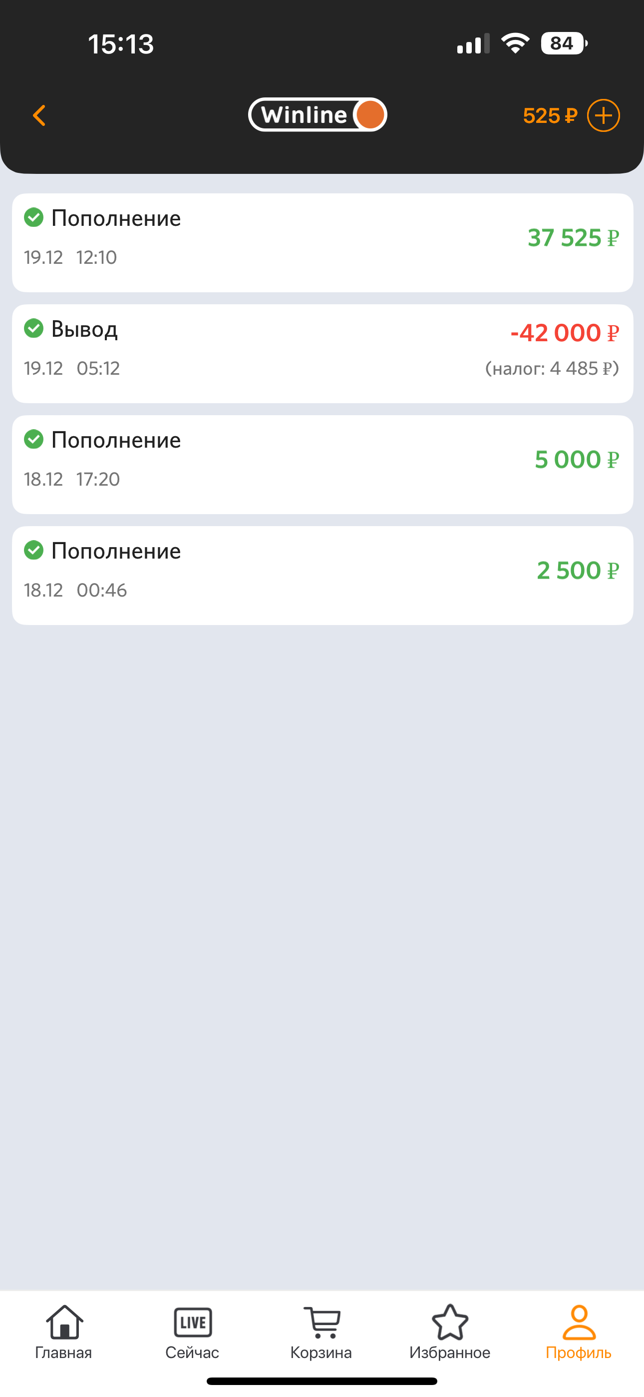Open the Вывод transaction entry

[322, 354]
